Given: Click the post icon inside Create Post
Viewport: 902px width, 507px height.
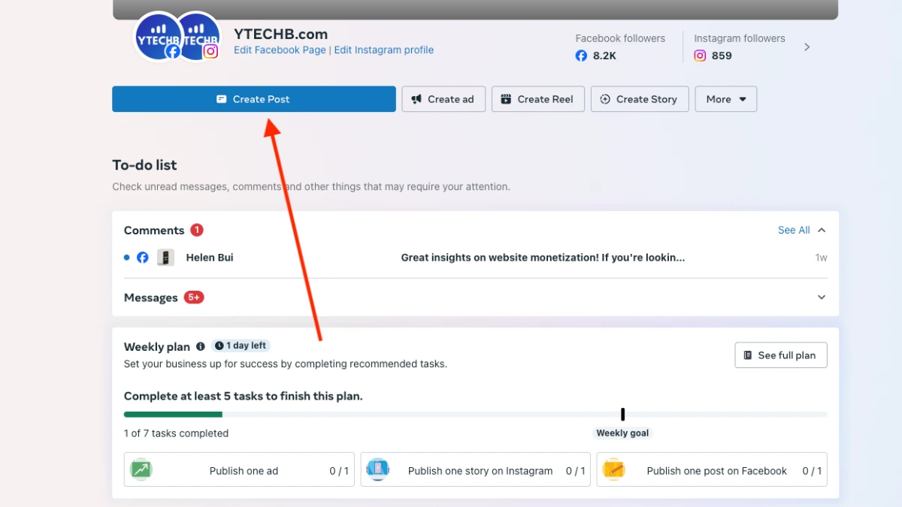Looking at the screenshot, I should (222, 99).
